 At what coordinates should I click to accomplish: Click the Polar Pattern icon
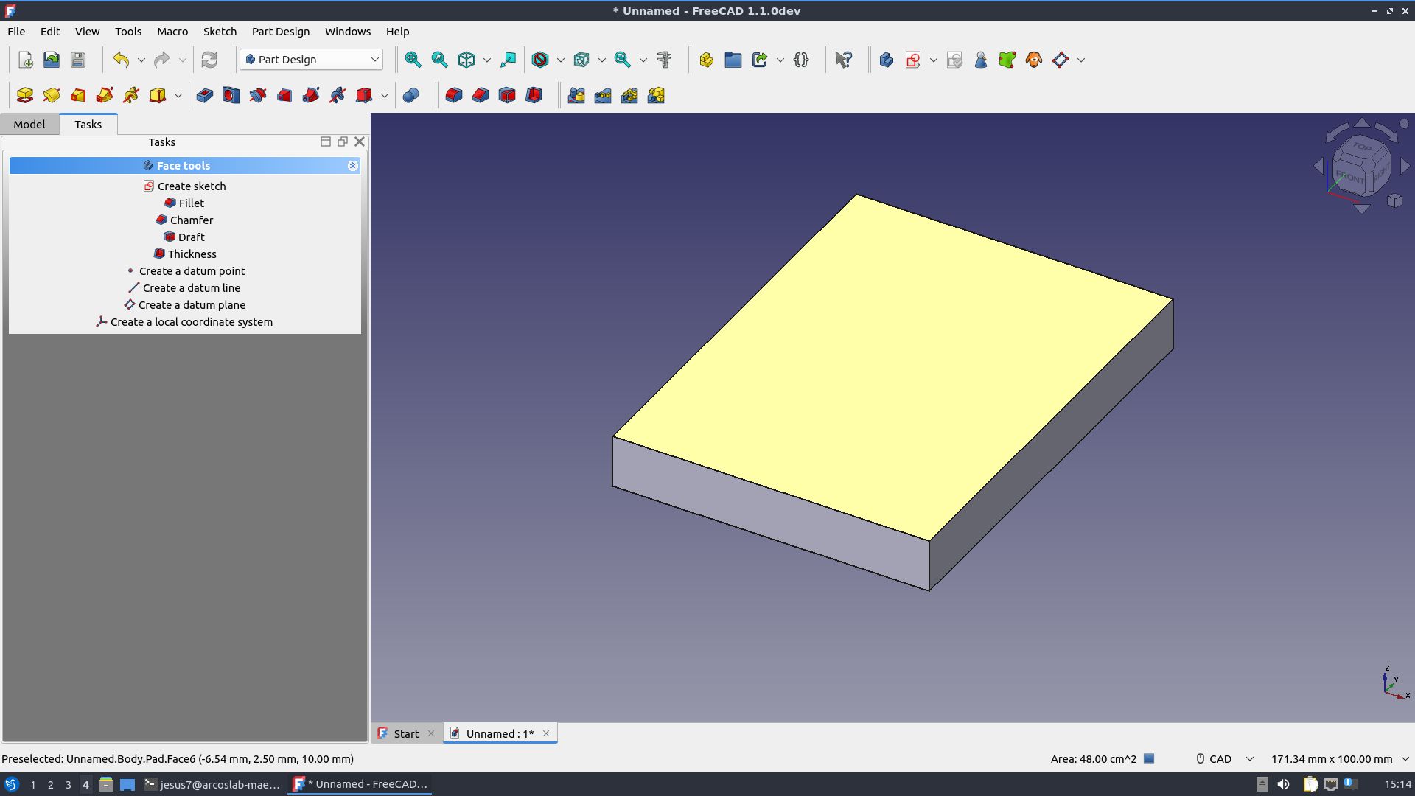point(629,95)
